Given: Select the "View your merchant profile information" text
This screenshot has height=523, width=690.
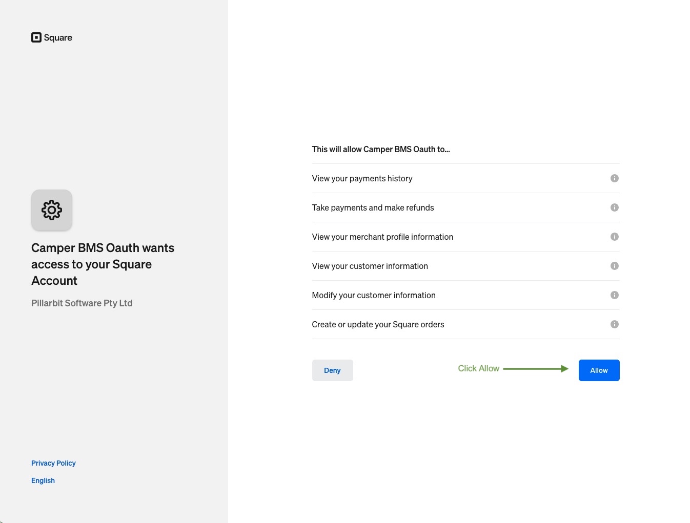Looking at the screenshot, I should [x=382, y=237].
